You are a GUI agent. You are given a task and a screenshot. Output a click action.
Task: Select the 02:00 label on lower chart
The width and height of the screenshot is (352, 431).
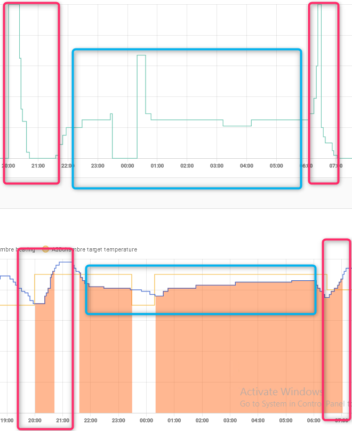202,420
